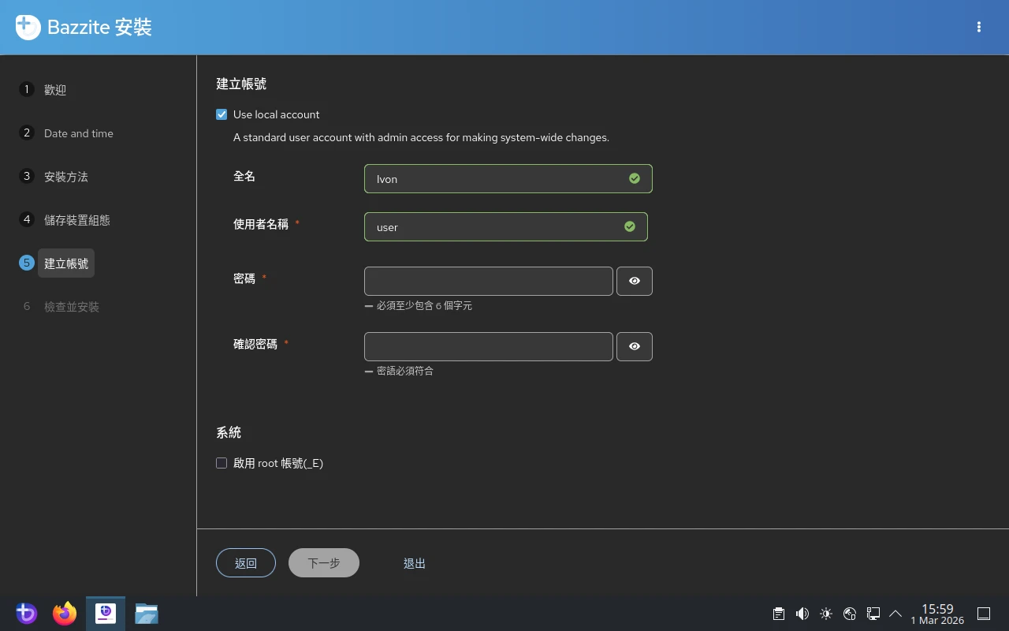Screen dimensions: 1009x631
Task: Open the display configuration tray icon
Action: coord(873,613)
